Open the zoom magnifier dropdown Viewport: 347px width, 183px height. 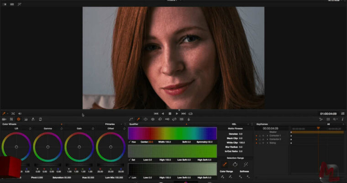click(x=335, y=119)
